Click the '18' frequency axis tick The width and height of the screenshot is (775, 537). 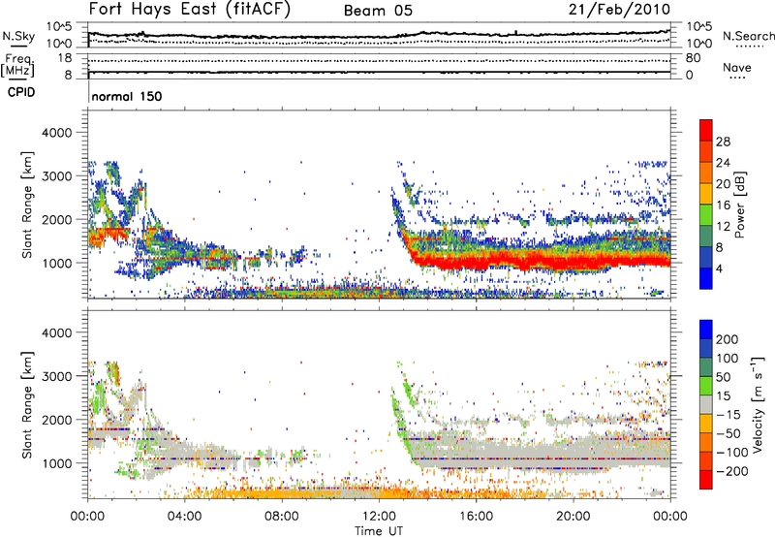click(66, 58)
